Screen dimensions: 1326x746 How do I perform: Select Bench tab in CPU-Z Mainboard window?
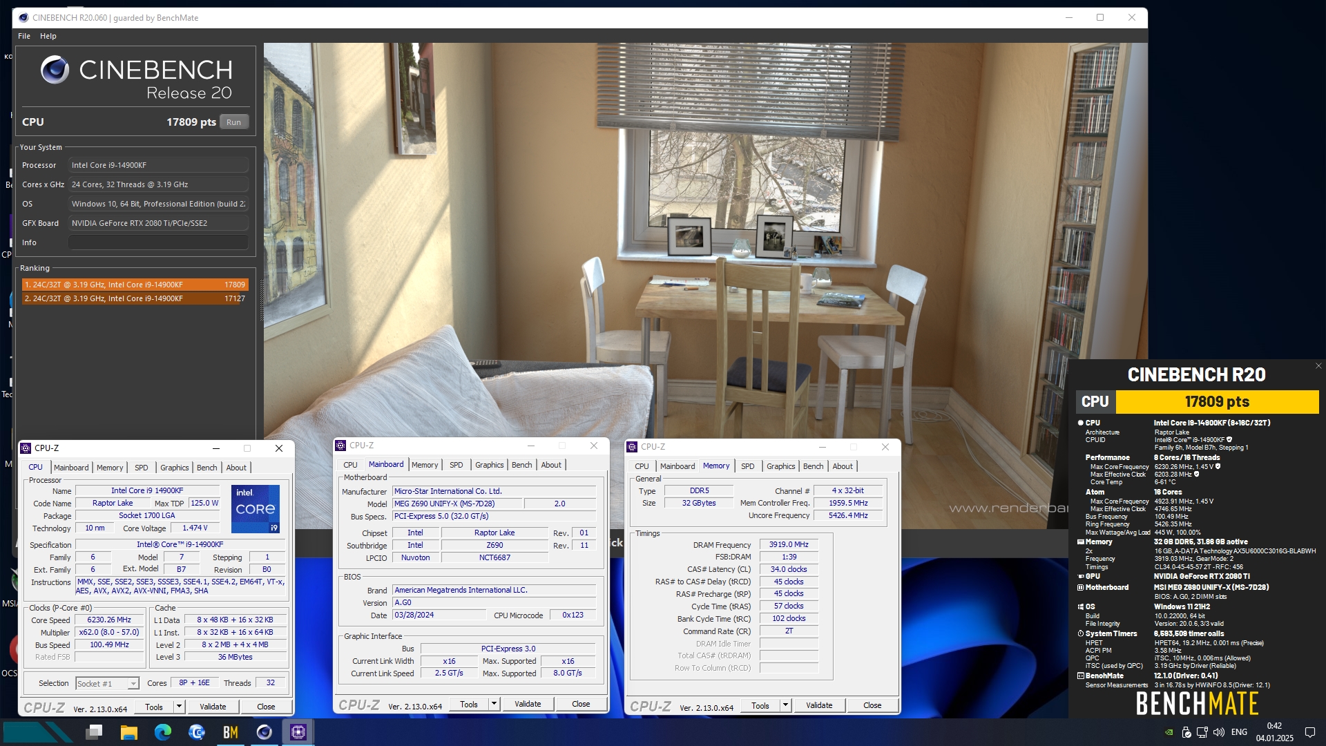522,465
